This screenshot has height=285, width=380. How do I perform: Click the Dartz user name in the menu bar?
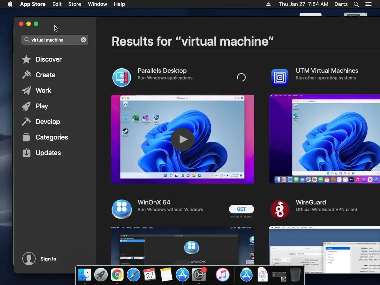pyautogui.click(x=341, y=4)
